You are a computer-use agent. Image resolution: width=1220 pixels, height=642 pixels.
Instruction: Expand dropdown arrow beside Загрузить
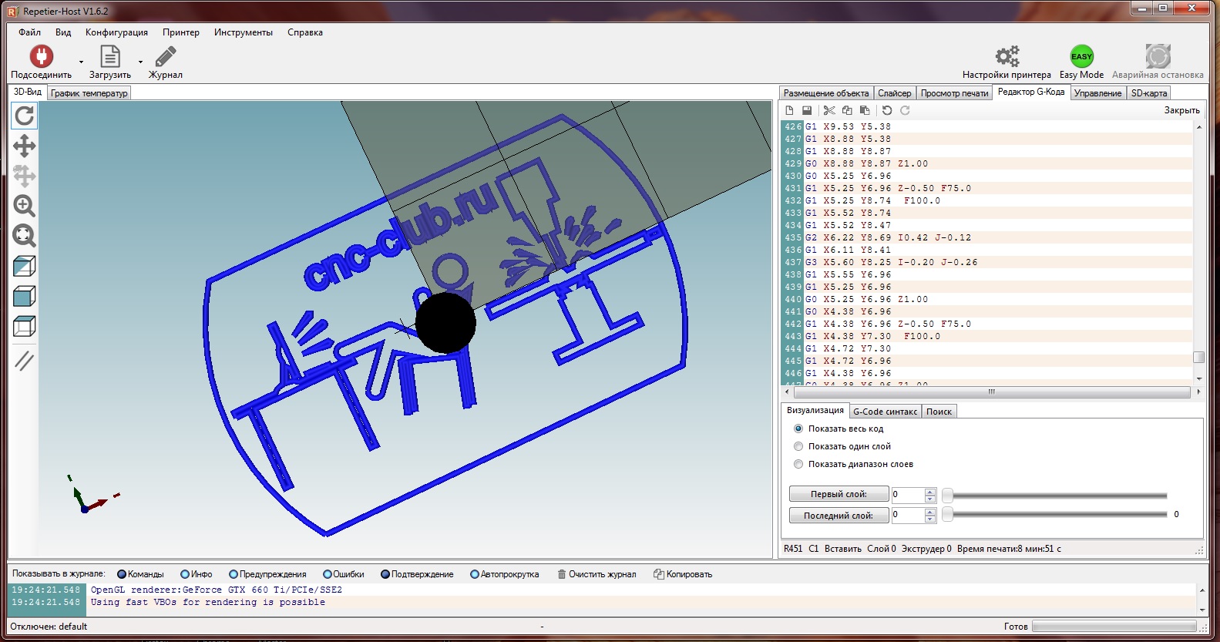click(x=140, y=62)
